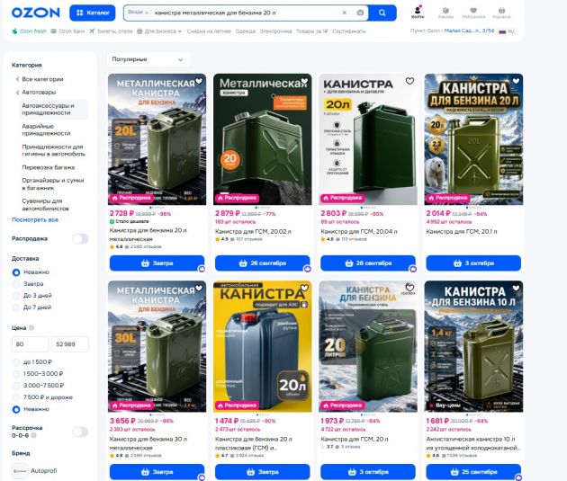567x481 pixels.
Task: Click the blue magnifier search button
Action: [x=382, y=13]
